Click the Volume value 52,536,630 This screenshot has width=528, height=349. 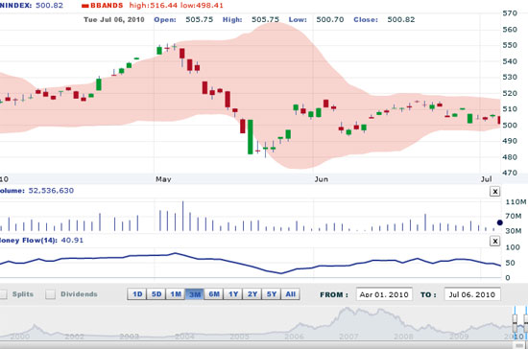coord(51,191)
